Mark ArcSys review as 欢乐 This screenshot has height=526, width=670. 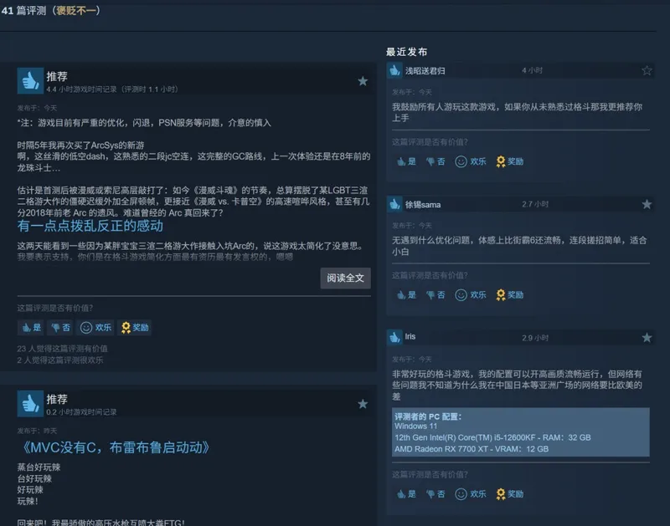pos(96,328)
